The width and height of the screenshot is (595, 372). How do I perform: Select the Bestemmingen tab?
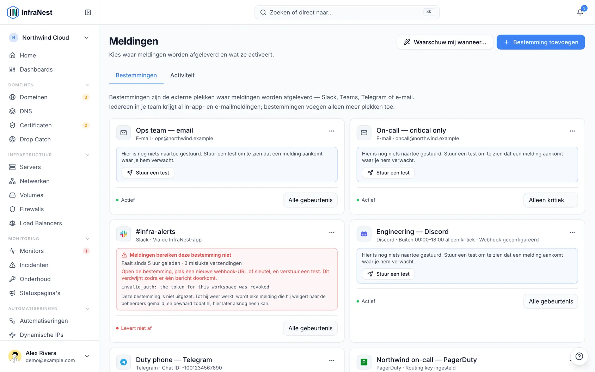(136, 75)
